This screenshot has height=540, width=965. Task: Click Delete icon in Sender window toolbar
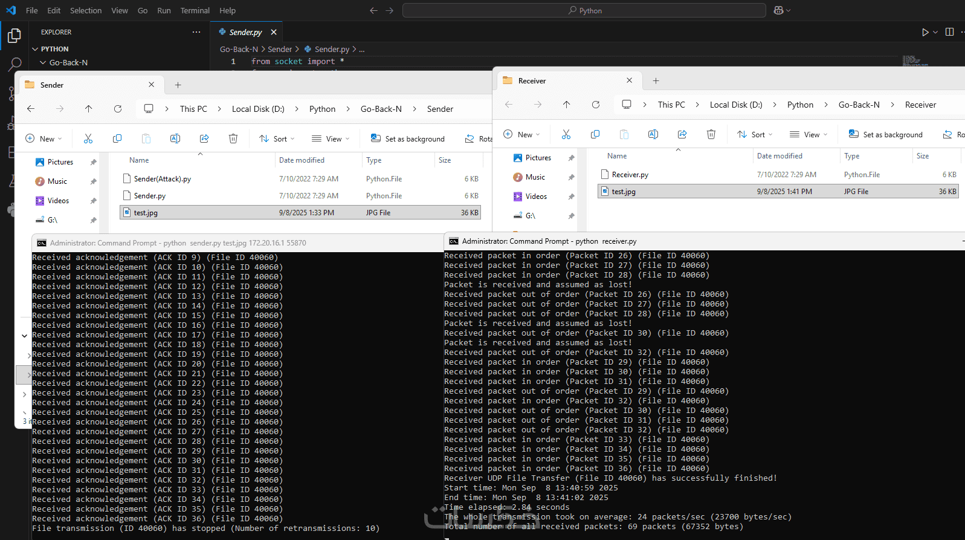tap(233, 138)
